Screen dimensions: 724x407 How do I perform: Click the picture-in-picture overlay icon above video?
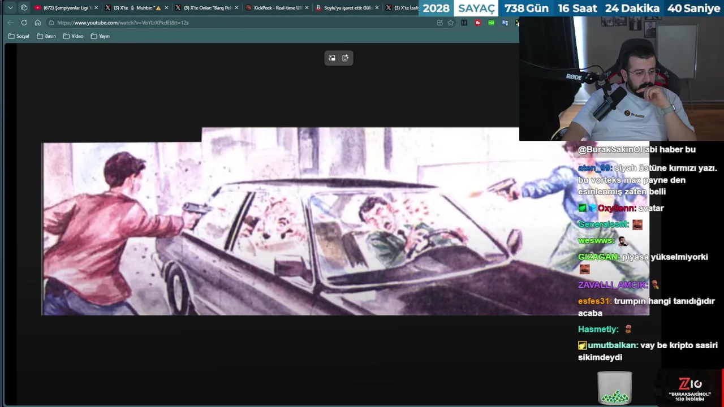pyautogui.click(x=332, y=58)
